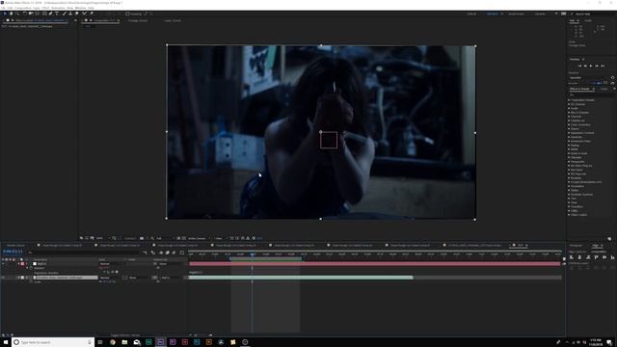Select the Zoom magnifier tool

coord(17,13)
